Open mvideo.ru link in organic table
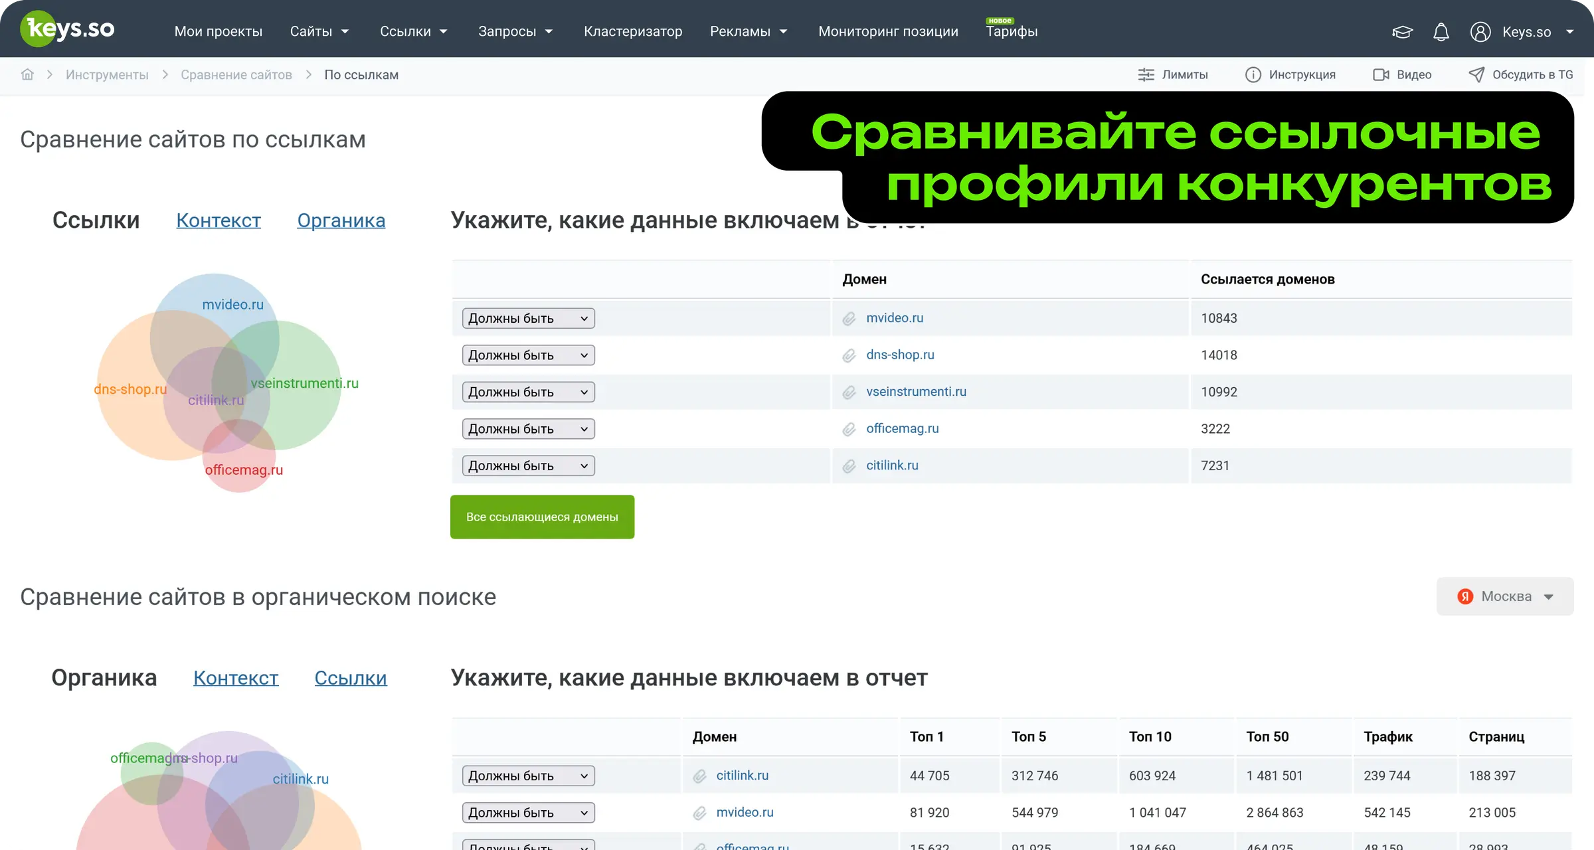This screenshot has height=850, width=1594. coord(745,813)
